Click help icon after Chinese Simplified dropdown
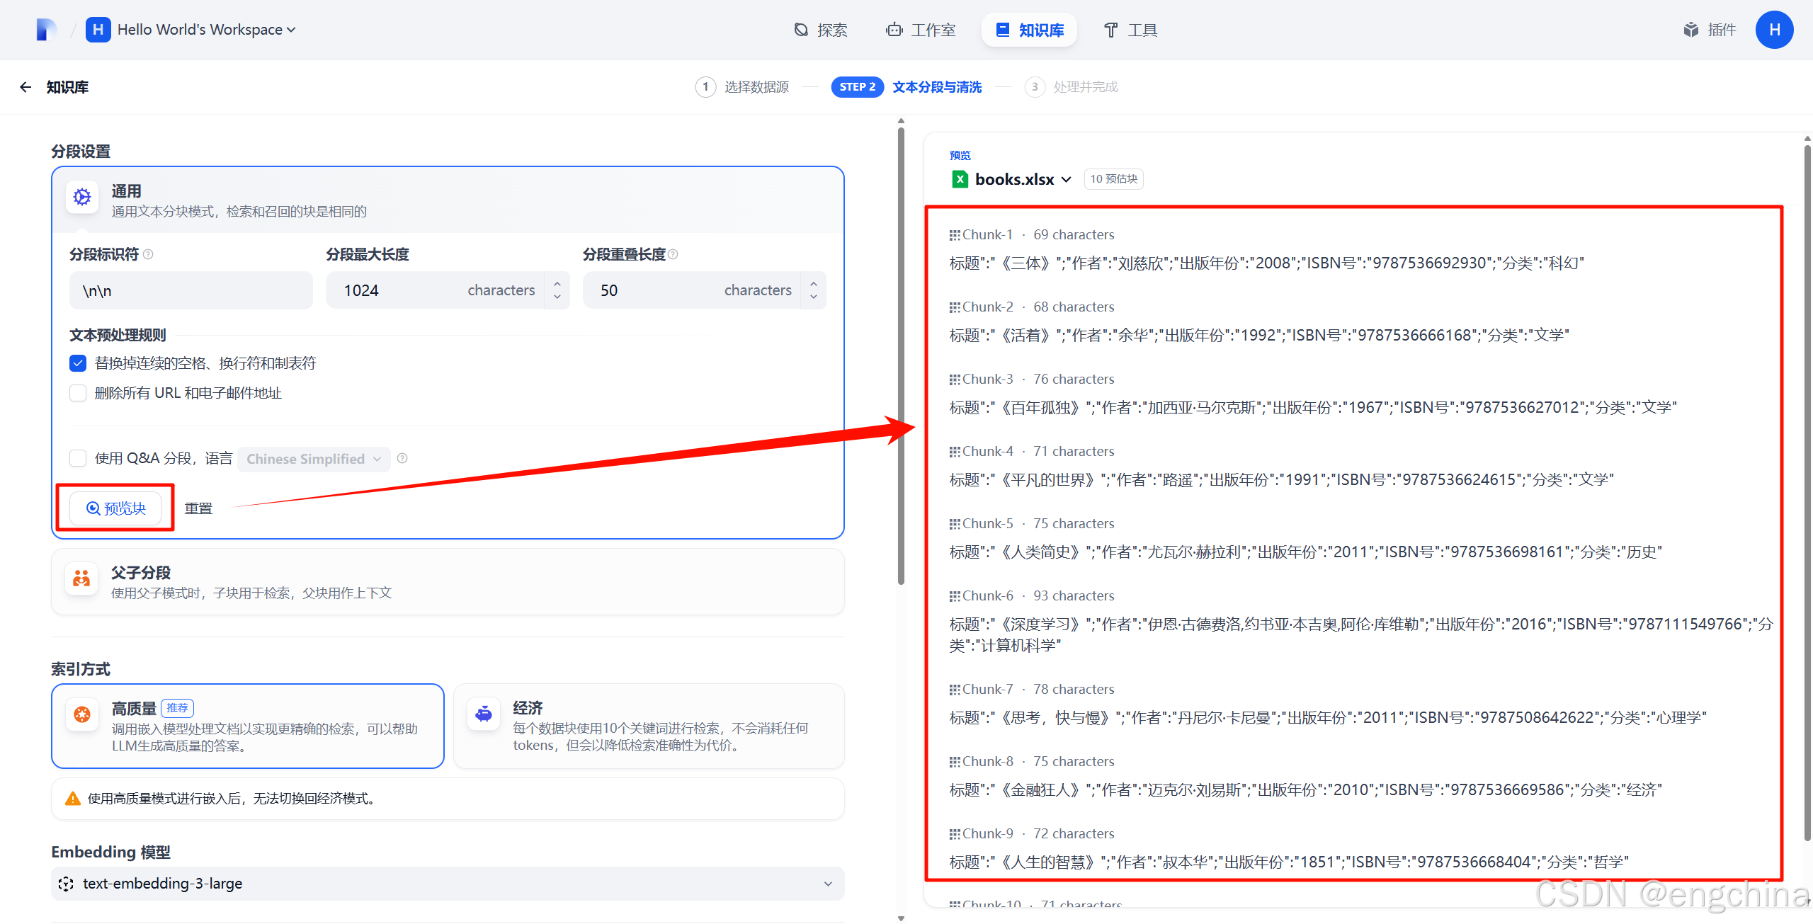 point(402,458)
